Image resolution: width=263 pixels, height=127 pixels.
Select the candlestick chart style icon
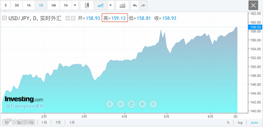click(87, 5)
